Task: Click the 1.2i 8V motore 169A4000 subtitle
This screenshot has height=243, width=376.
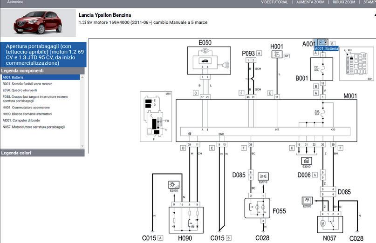Action: (143, 22)
